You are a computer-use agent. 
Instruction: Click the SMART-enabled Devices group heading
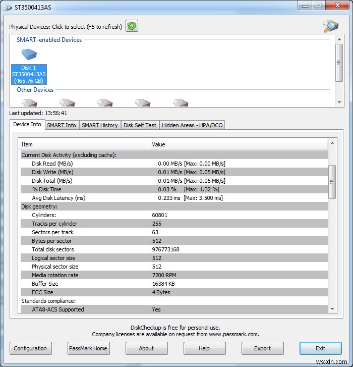[49, 40]
